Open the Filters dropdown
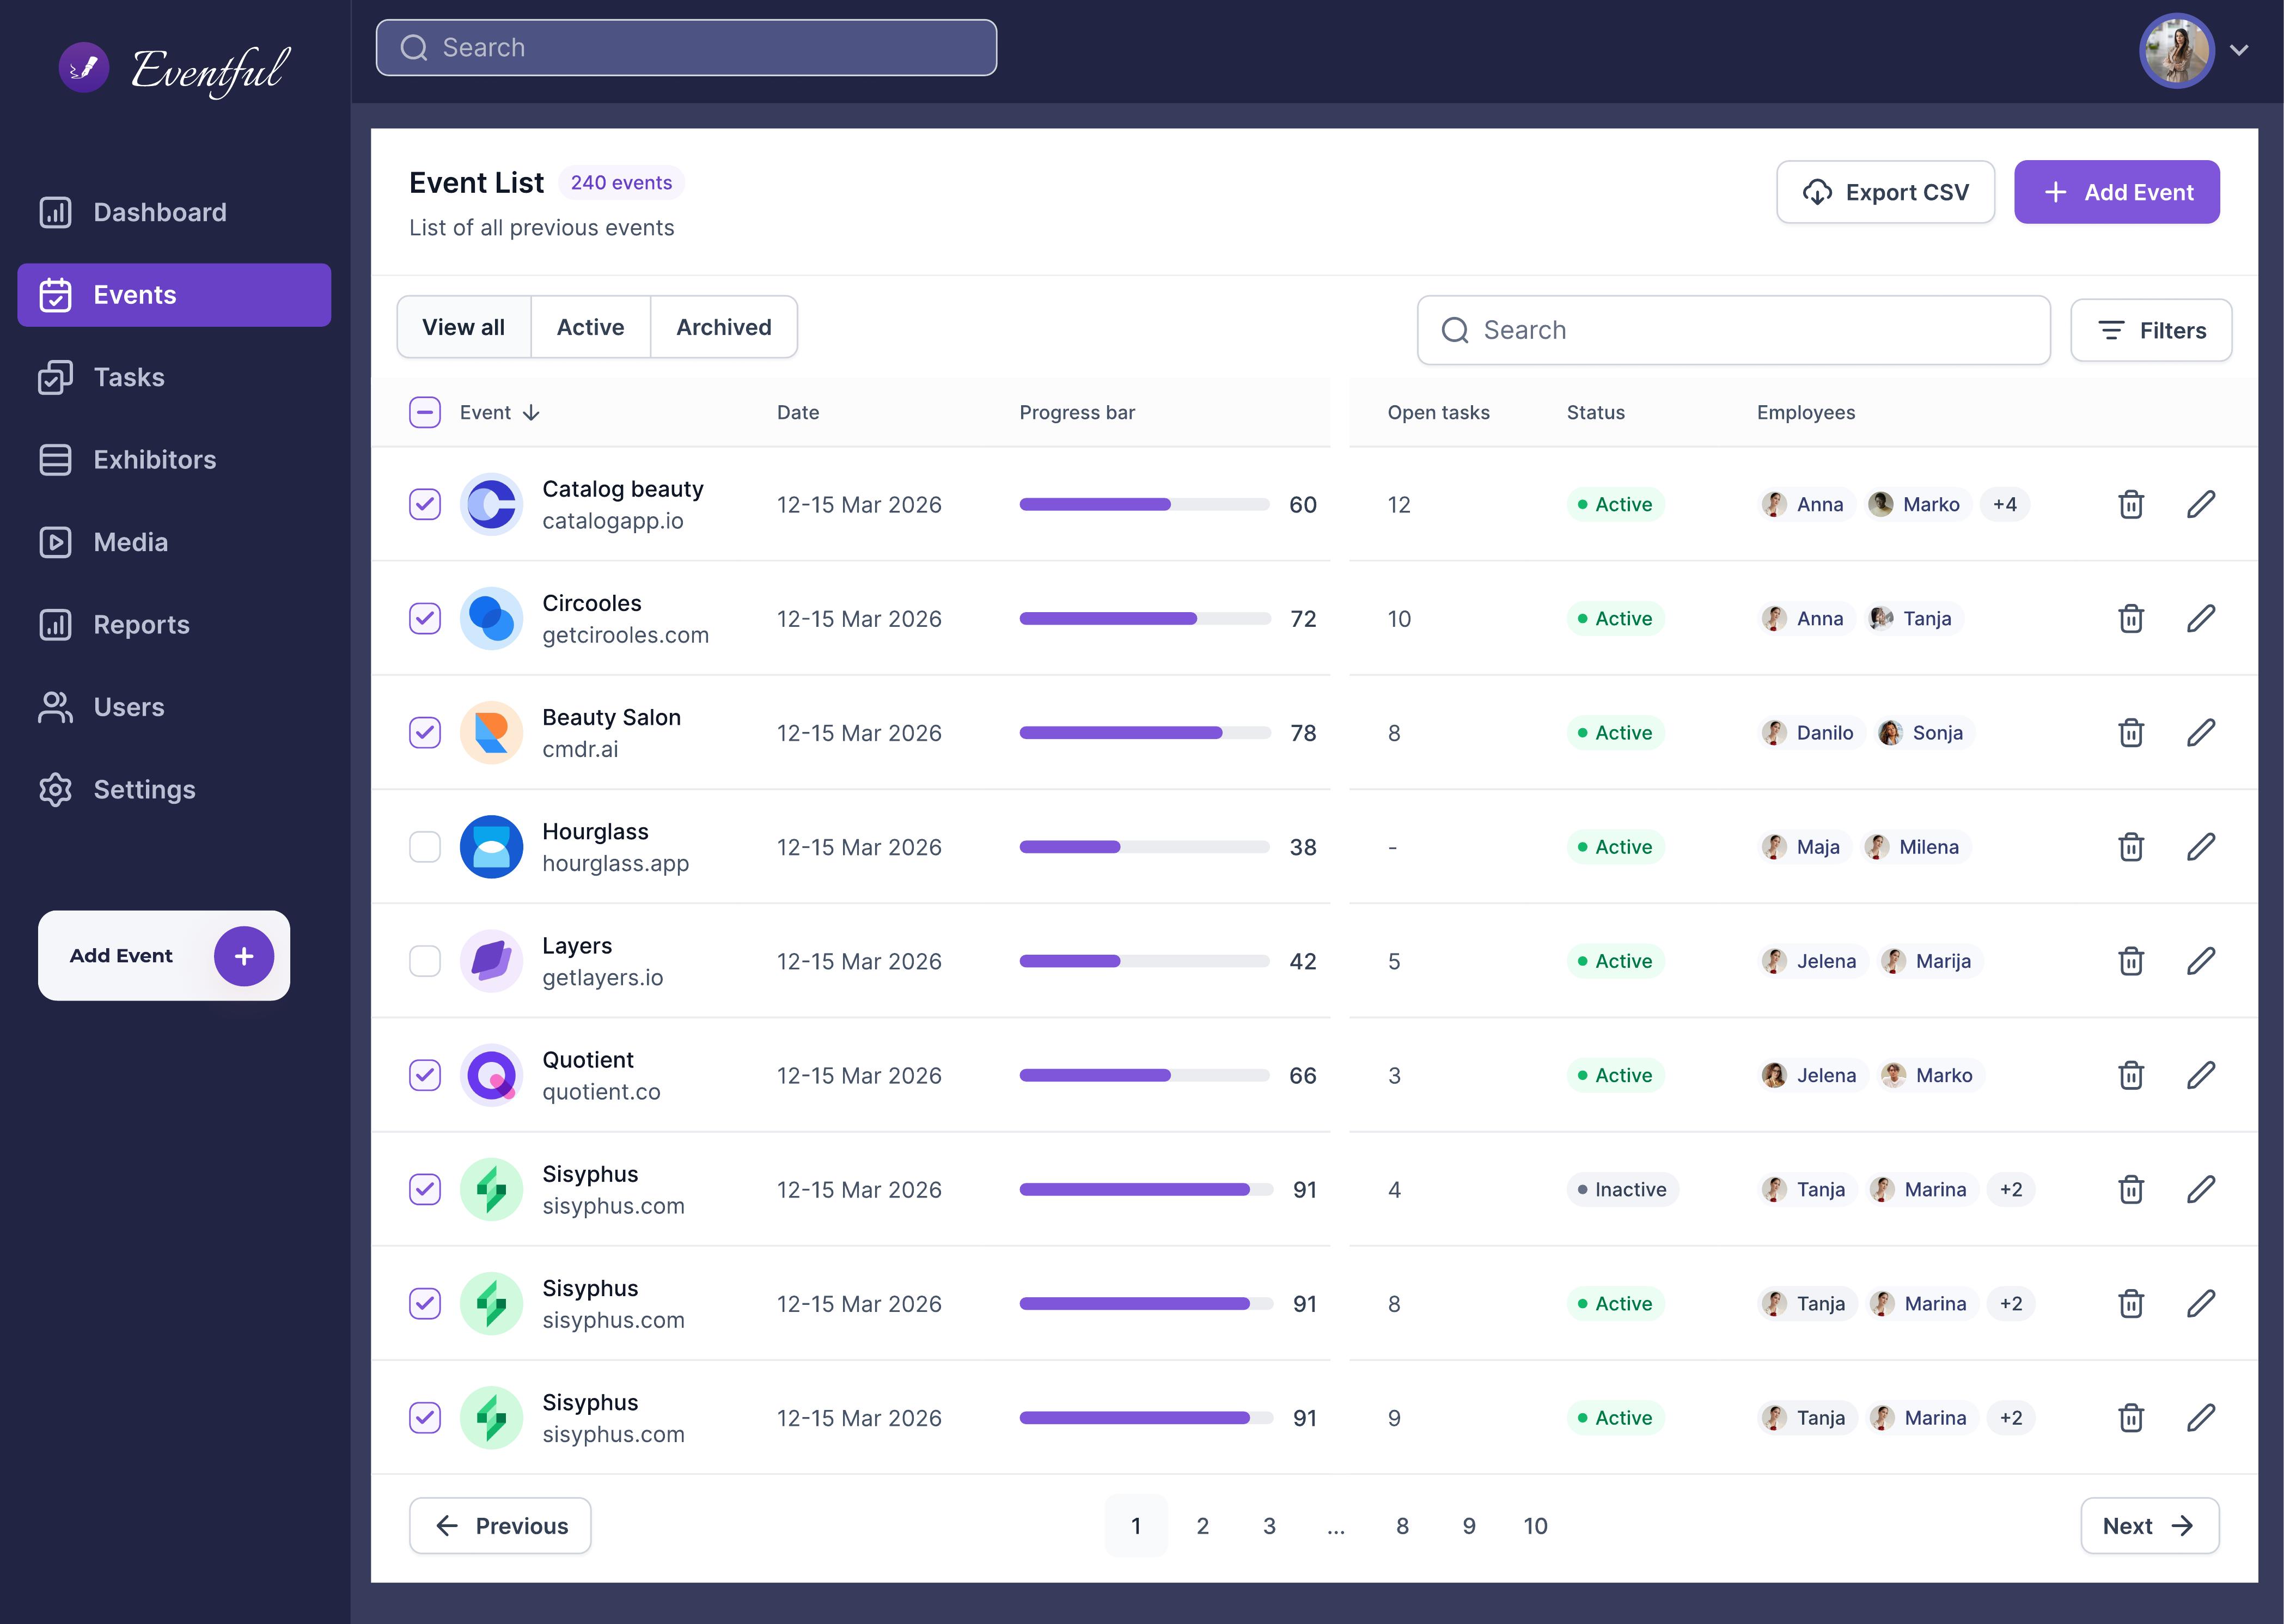The image size is (2284, 1624). [2151, 330]
